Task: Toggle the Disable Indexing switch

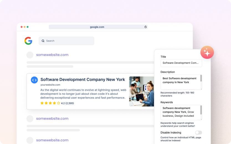Action: point(198,133)
